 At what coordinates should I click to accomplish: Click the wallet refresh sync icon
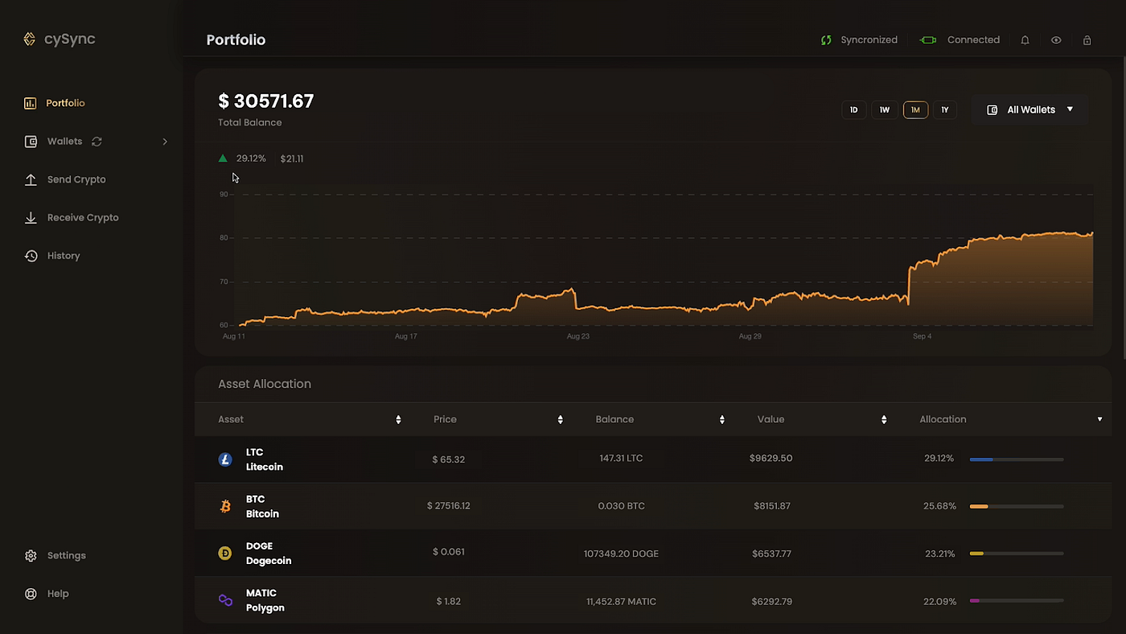click(x=97, y=142)
